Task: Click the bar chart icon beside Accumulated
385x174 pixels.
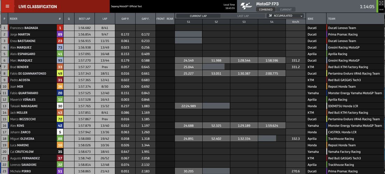Action: [270, 15]
